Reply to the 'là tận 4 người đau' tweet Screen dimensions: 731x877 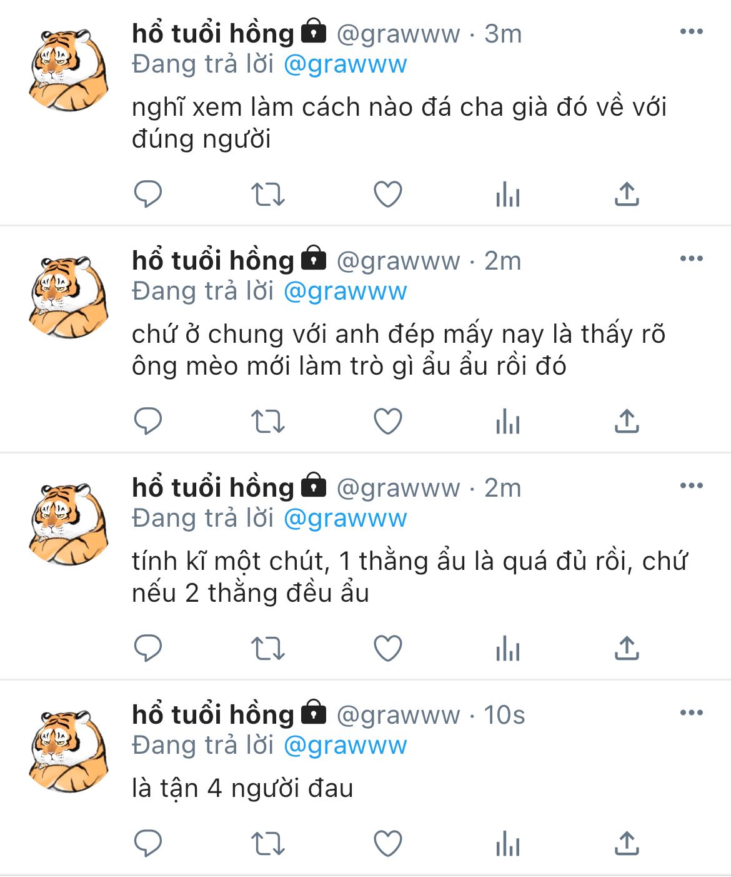tap(148, 843)
